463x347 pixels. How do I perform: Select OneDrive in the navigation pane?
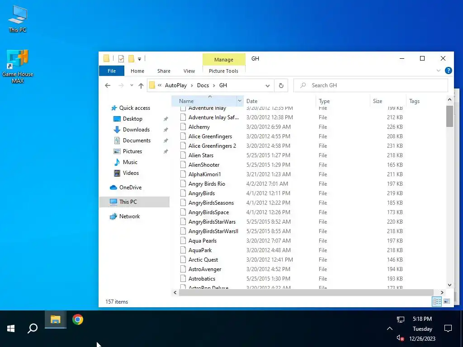[130, 188]
